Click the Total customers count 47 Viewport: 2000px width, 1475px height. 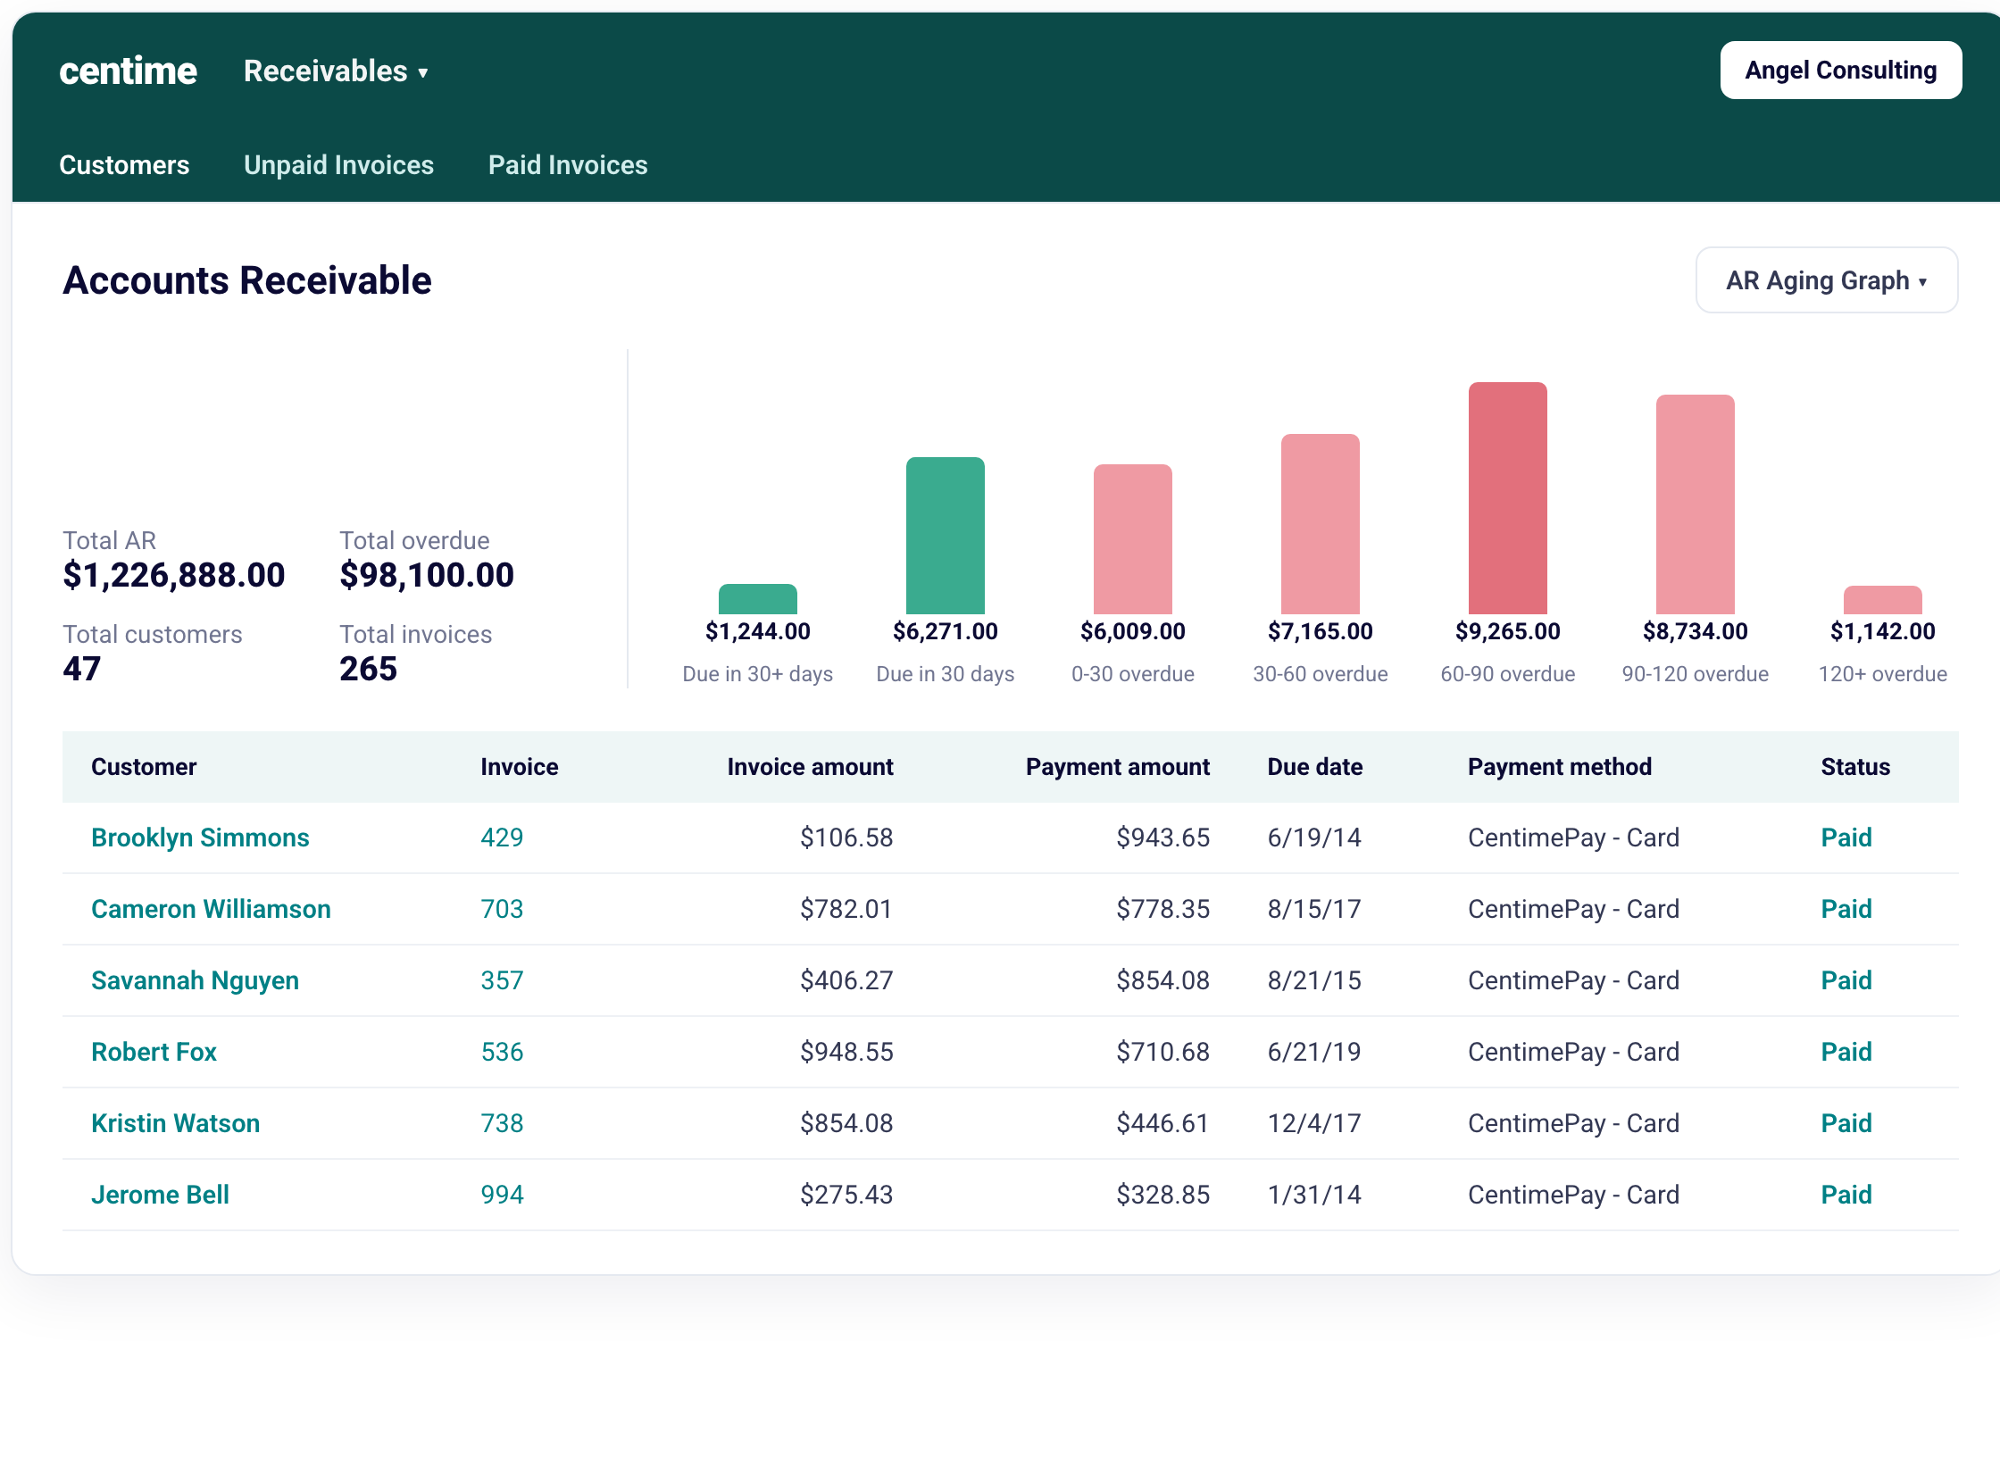[82, 669]
